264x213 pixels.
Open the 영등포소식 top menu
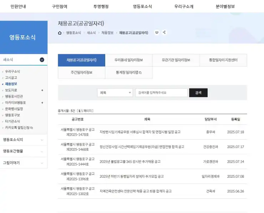[x=142, y=6]
